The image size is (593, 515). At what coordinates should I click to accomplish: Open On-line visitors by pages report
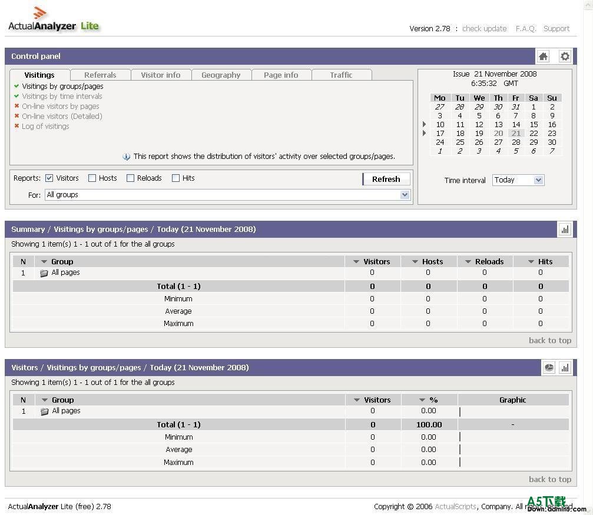(x=61, y=107)
